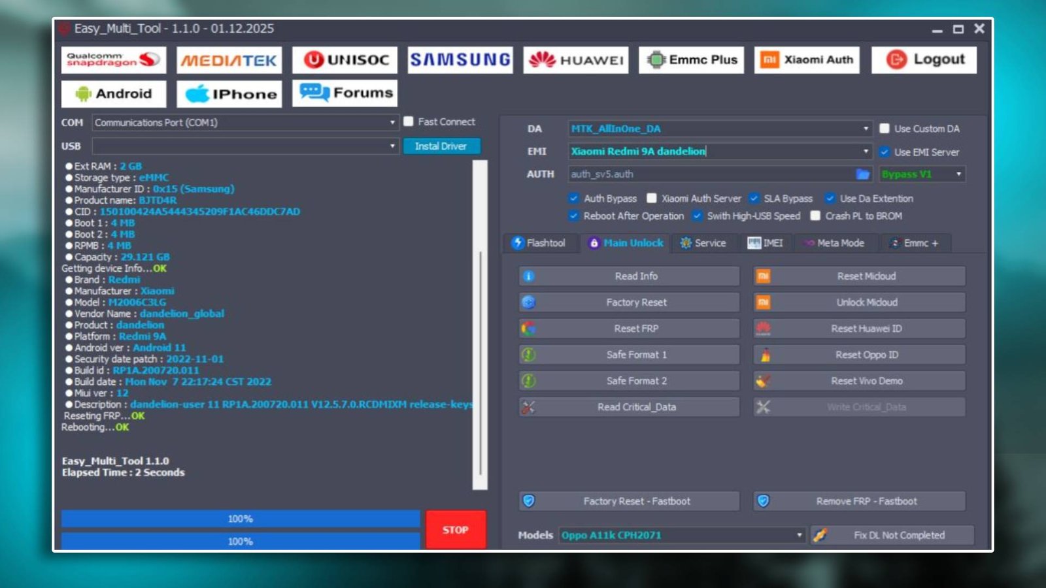Viewport: 1046px width, 588px height.
Task: Switch to the Huawei module
Action: click(x=575, y=59)
